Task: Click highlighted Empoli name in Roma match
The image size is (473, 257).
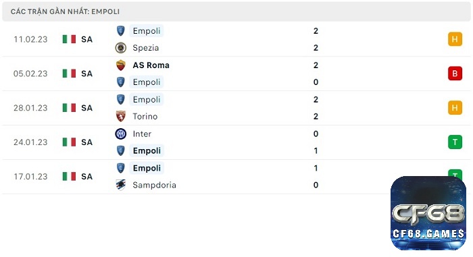Action: tap(147, 82)
